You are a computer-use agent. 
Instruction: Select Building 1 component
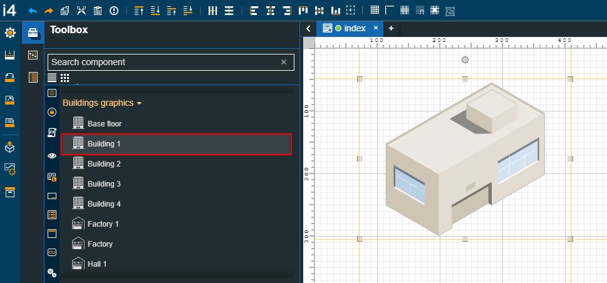click(x=176, y=144)
